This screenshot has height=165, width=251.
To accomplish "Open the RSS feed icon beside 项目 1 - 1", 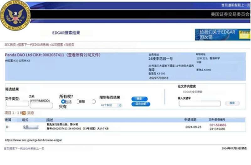I will [23, 113].
